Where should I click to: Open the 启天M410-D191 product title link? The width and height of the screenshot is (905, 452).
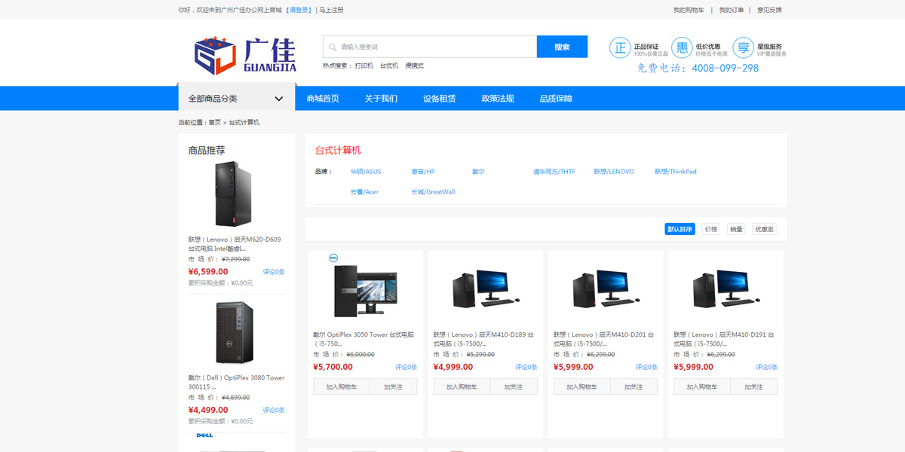point(724,339)
